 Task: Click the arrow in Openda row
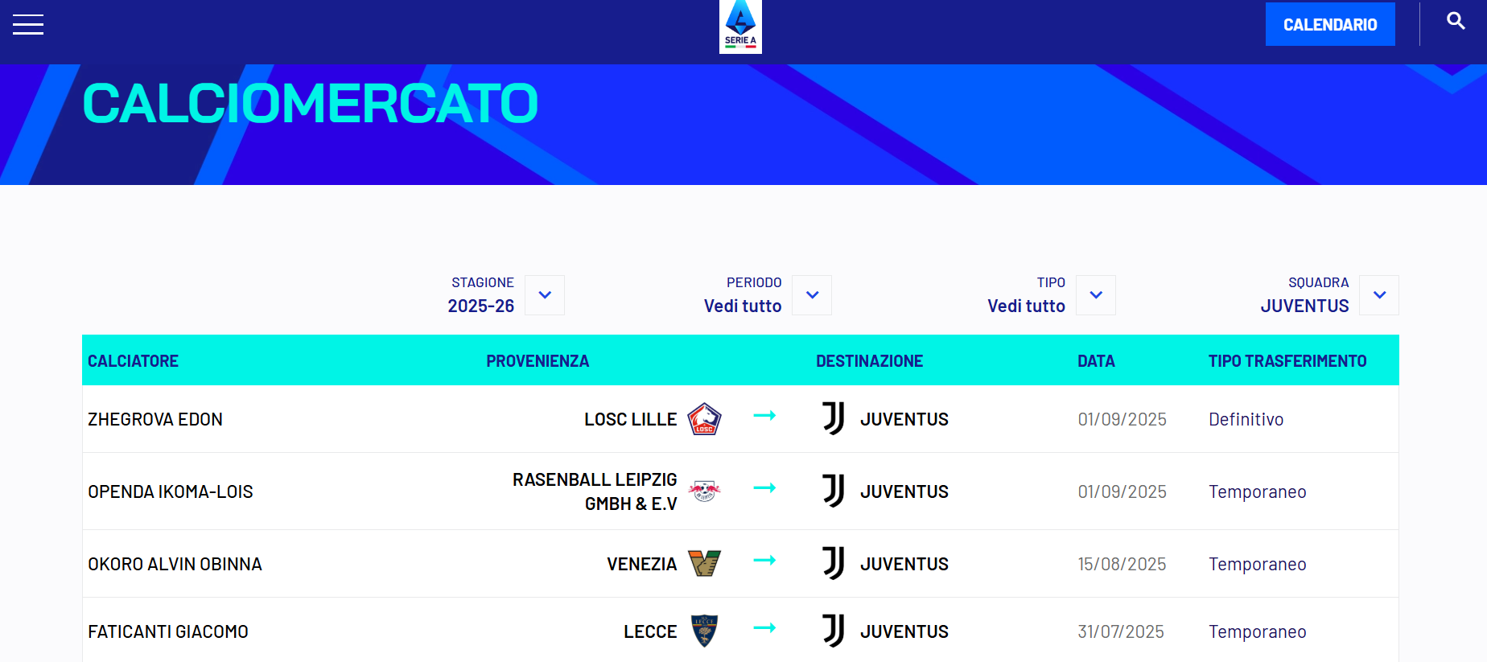764,487
